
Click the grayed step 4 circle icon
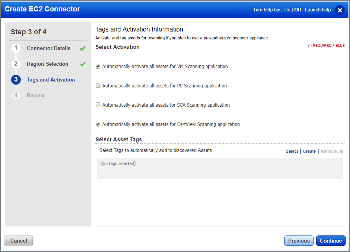coord(16,95)
